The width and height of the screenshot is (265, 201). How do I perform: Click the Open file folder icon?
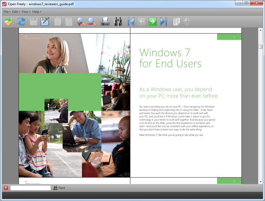8,22
